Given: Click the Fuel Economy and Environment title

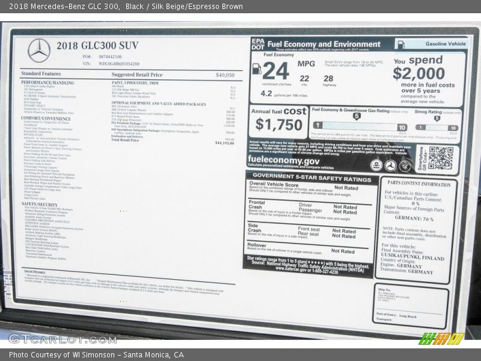Looking at the screenshot, I should click(324, 44).
